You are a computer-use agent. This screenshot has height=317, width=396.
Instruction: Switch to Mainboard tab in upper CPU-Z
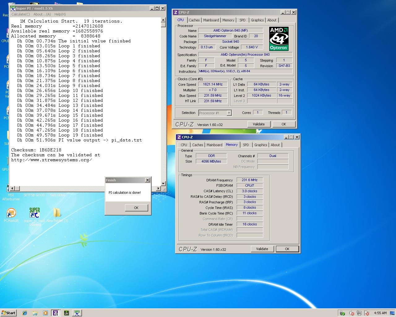pyautogui.click(x=211, y=20)
